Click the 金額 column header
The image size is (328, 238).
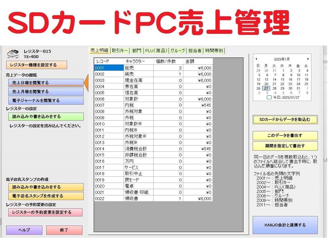pos(198,61)
